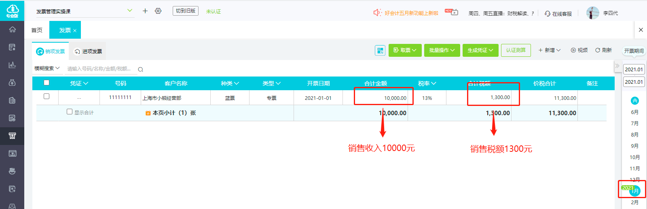Enable the 显示合计 checkbox
Image resolution: width=647 pixels, height=209 pixels.
[70, 112]
